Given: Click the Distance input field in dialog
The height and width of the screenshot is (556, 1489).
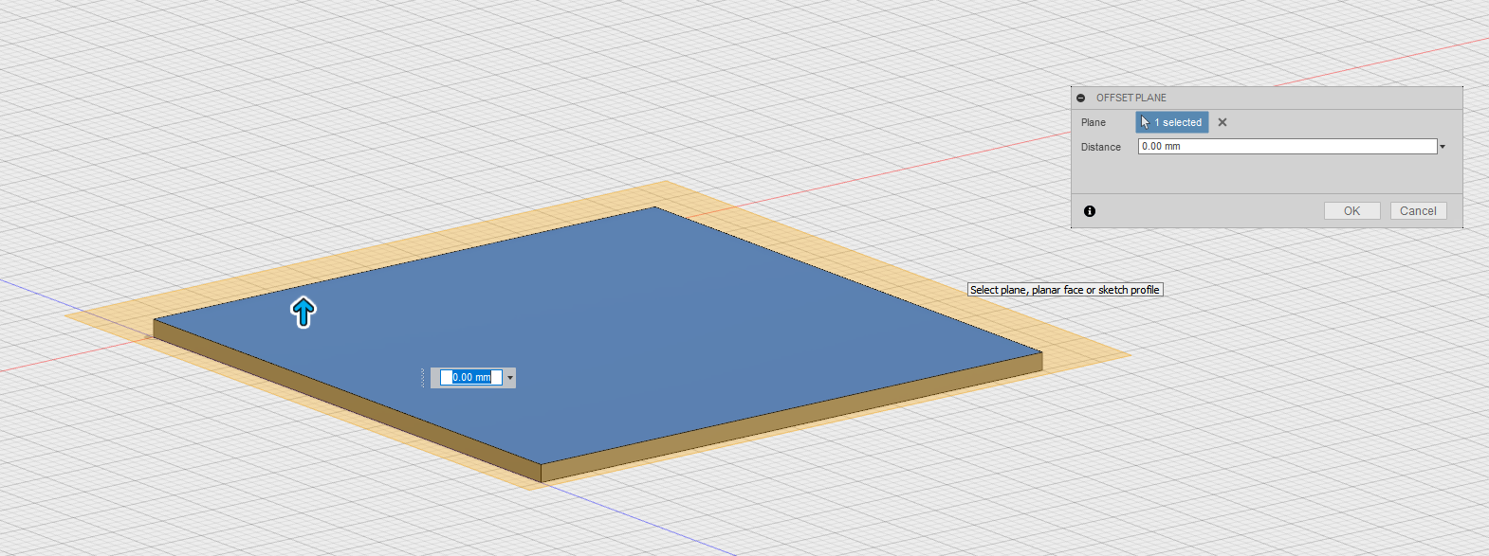Looking at the screenshot, I should tap(1287, 147).
